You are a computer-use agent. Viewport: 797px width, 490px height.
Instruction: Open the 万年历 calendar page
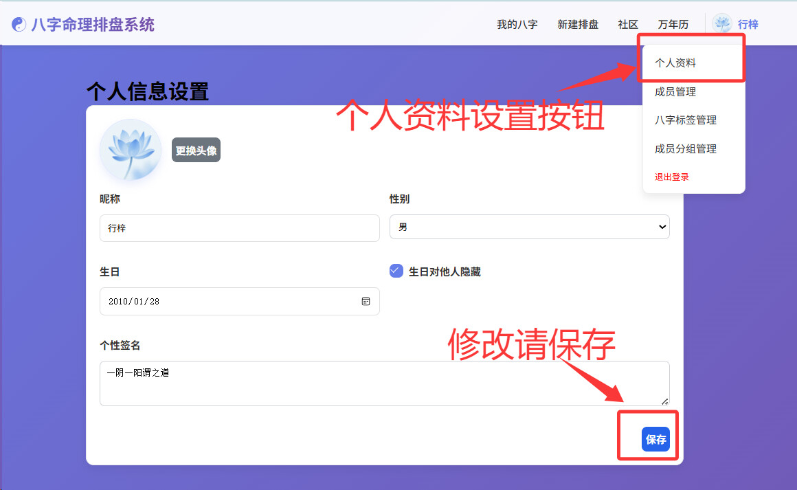click(x=673, y=25)
